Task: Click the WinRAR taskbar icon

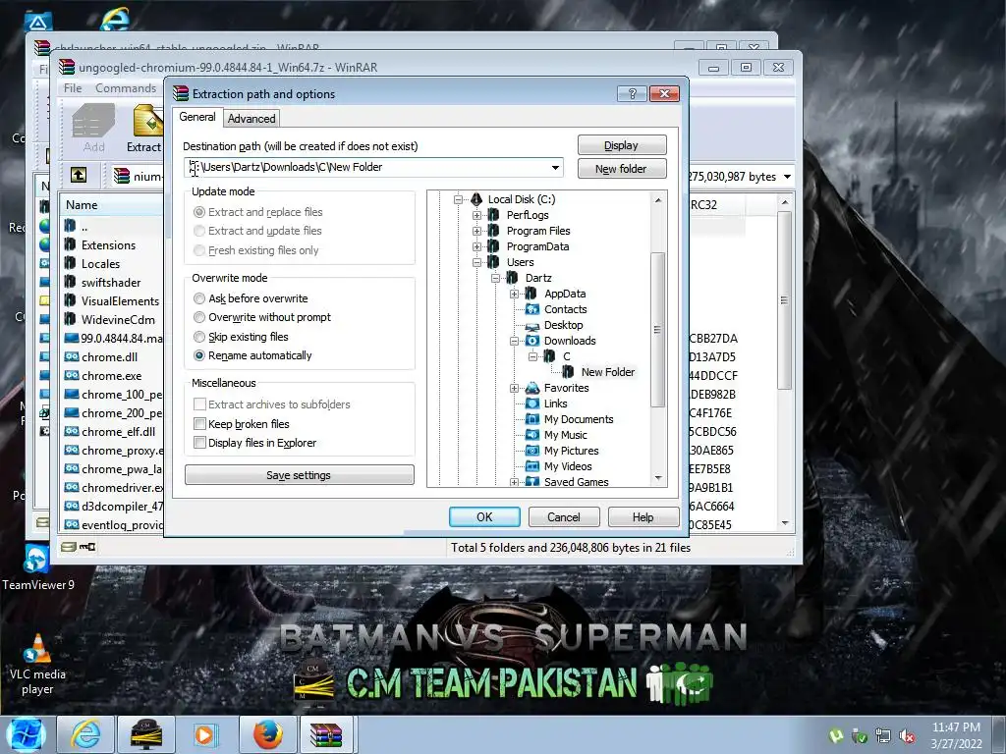Action: pos(326,734)
